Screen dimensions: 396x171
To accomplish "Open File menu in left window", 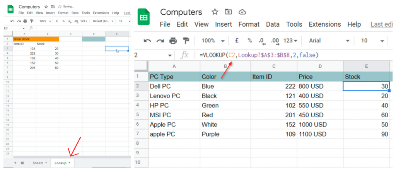I will (21, 13).
